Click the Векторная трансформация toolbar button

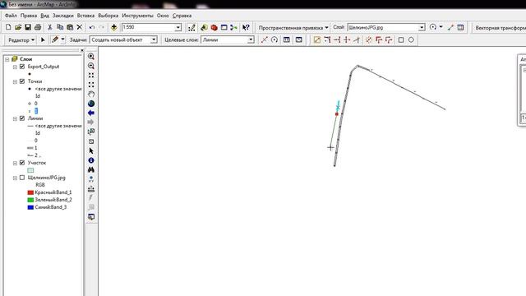(500, 28)
